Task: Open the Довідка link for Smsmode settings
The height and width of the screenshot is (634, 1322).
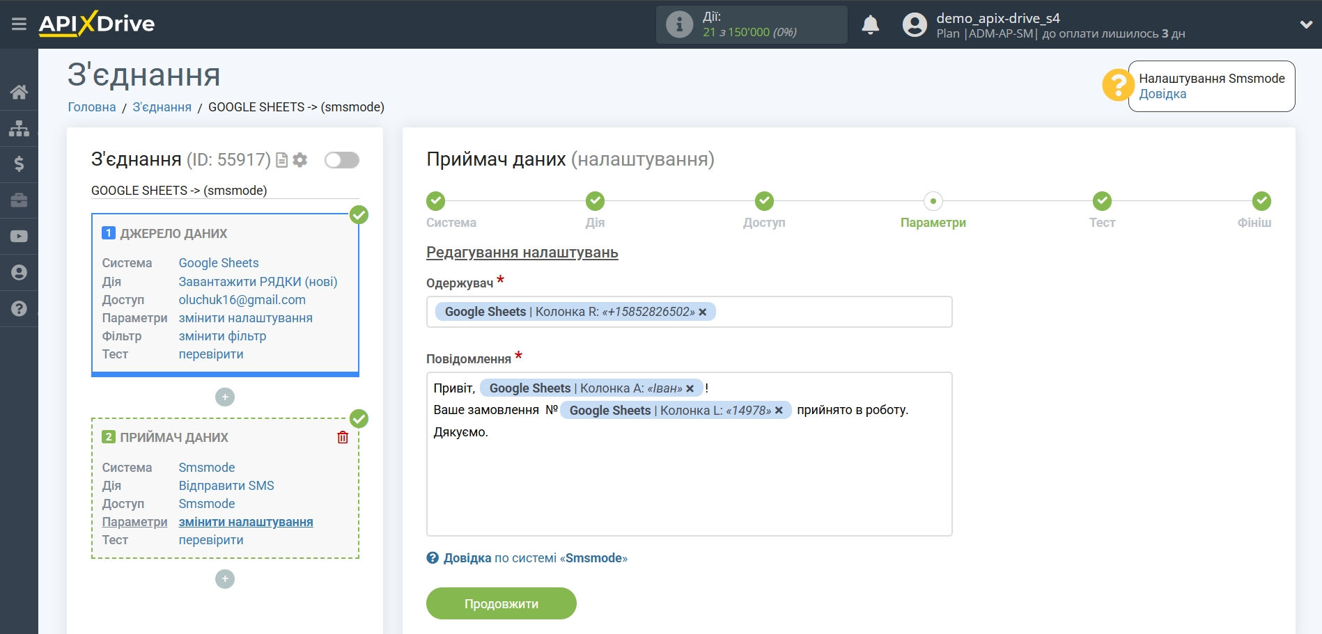Action: click(1162, 94)
